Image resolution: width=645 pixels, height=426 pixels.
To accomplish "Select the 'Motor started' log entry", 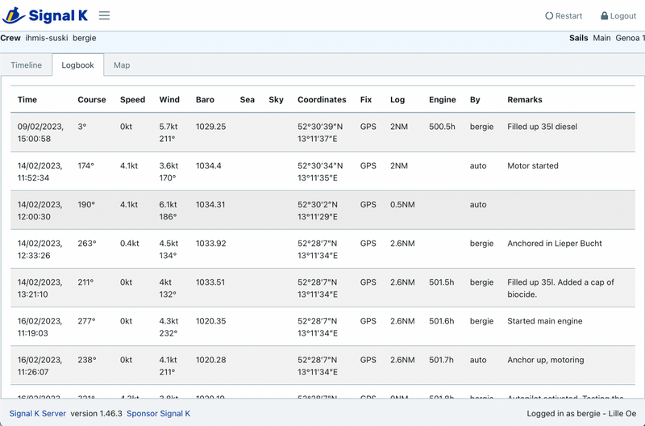I will (532, 165).
